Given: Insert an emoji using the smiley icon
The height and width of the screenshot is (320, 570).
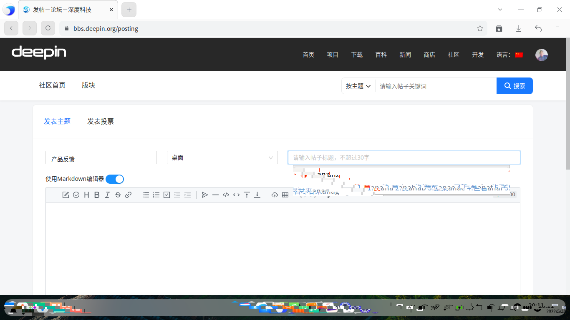Looking at the screenshot, I should pyautogui.click(x=76, y=195).
